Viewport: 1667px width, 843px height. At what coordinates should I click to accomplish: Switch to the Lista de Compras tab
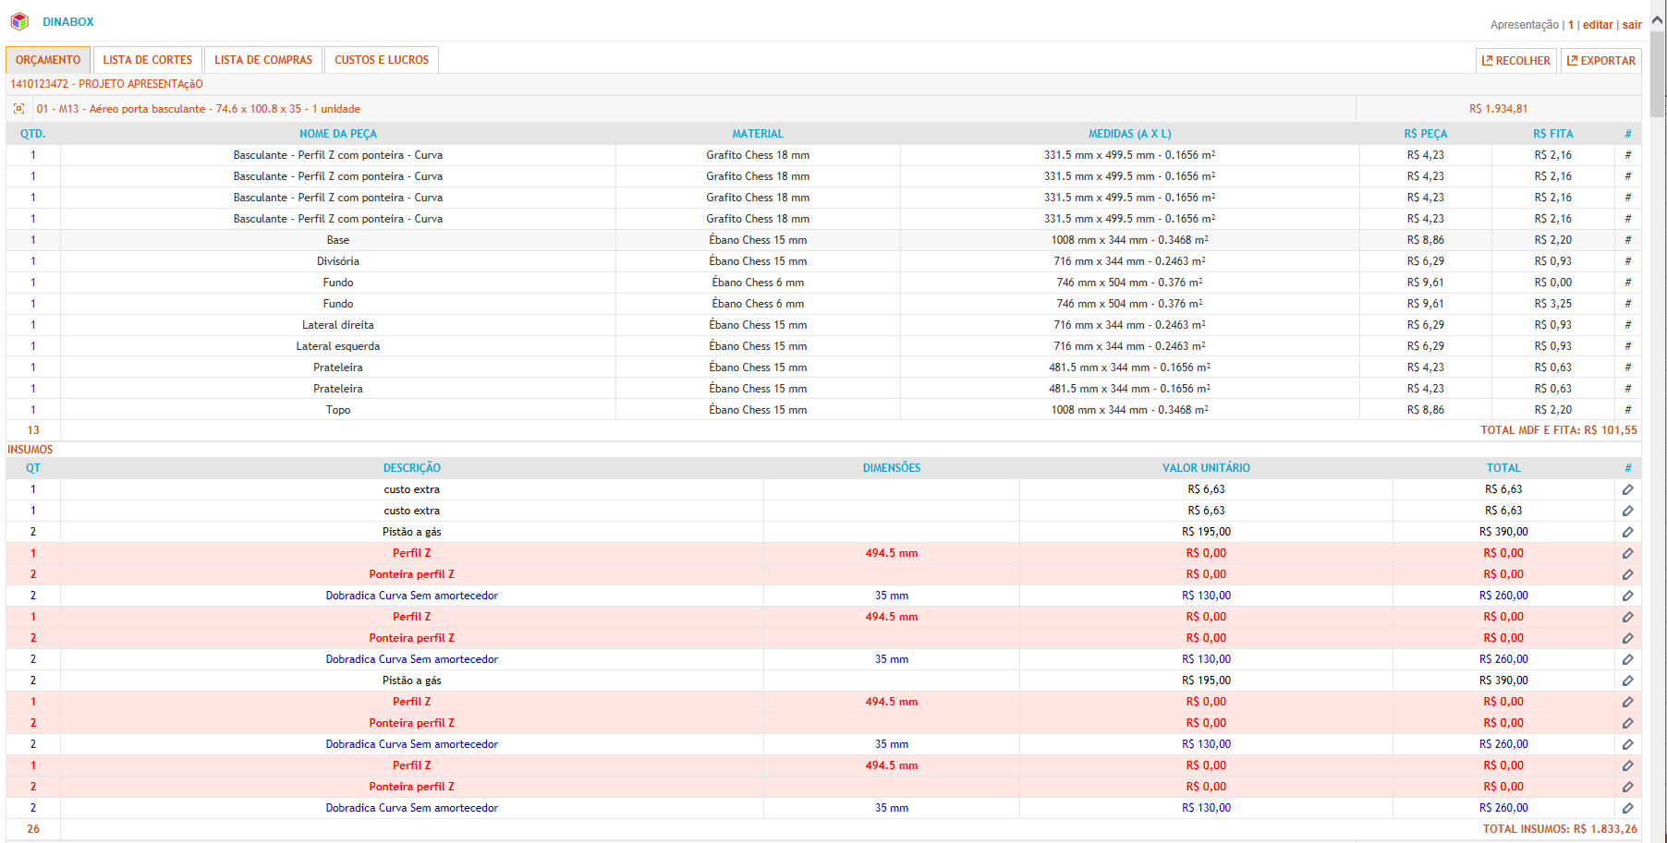pyautogui.click(x=263, y=60)
